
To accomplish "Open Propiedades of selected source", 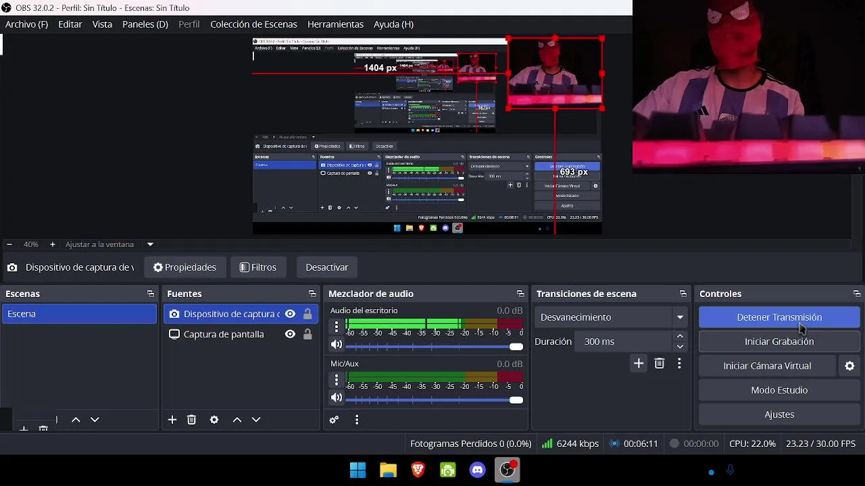I will (184, 267).
